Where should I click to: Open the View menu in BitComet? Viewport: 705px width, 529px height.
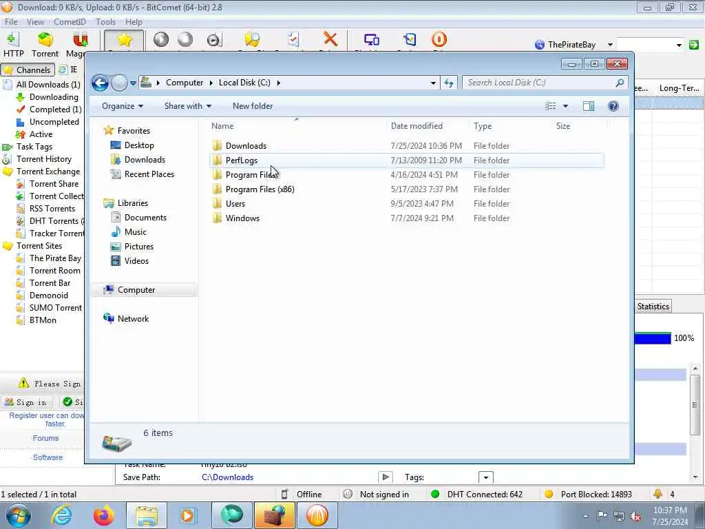click(x=35, y=21)
